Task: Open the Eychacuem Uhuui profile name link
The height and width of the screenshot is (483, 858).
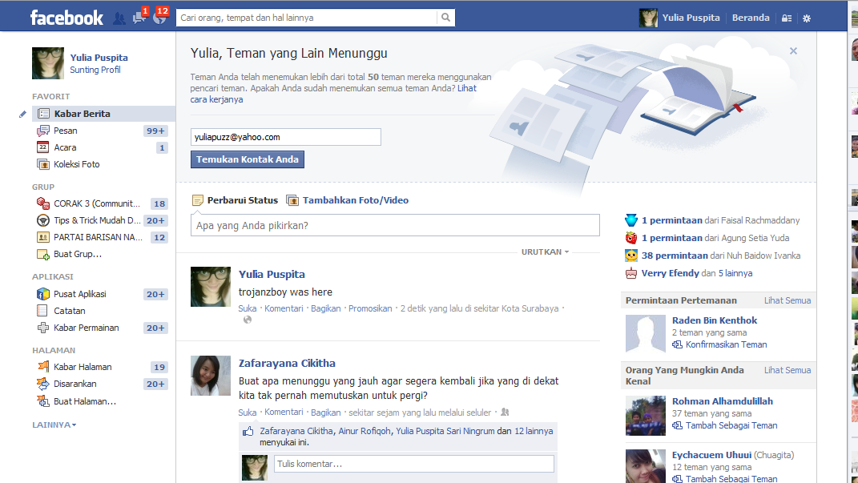Action: [x=711, y=455]
